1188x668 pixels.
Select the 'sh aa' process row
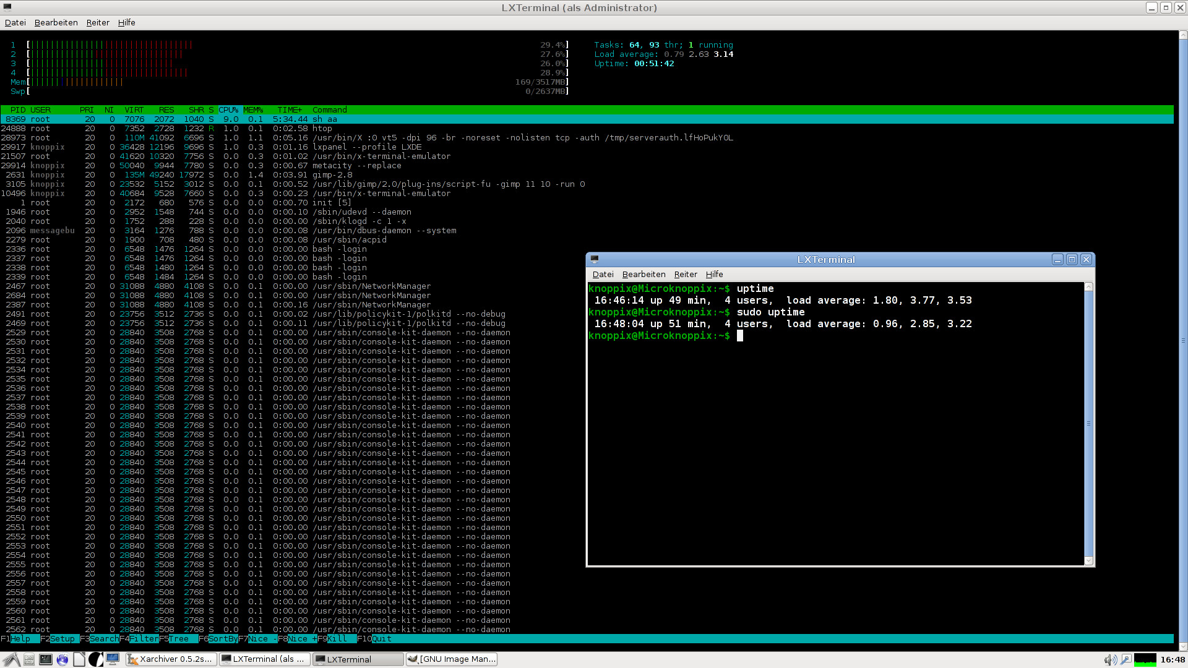tap(587, 119)
